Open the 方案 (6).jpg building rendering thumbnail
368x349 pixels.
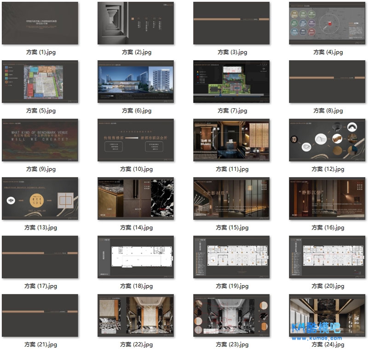point(136,82)
